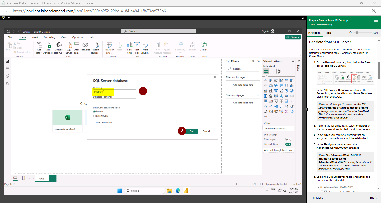
Task: Open Copilot from the ribbon
Action: [x=203, y=47]
